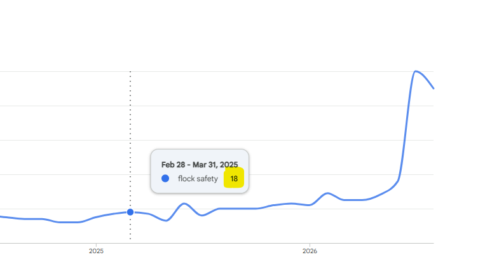Click the Feb 28 - Mar 31, 2025 tooltip date

[200, 165]
